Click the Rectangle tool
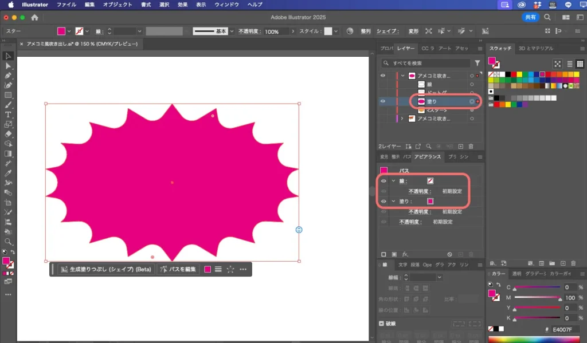This screenshot has width=587, height=343. click(x=8, y=95)
